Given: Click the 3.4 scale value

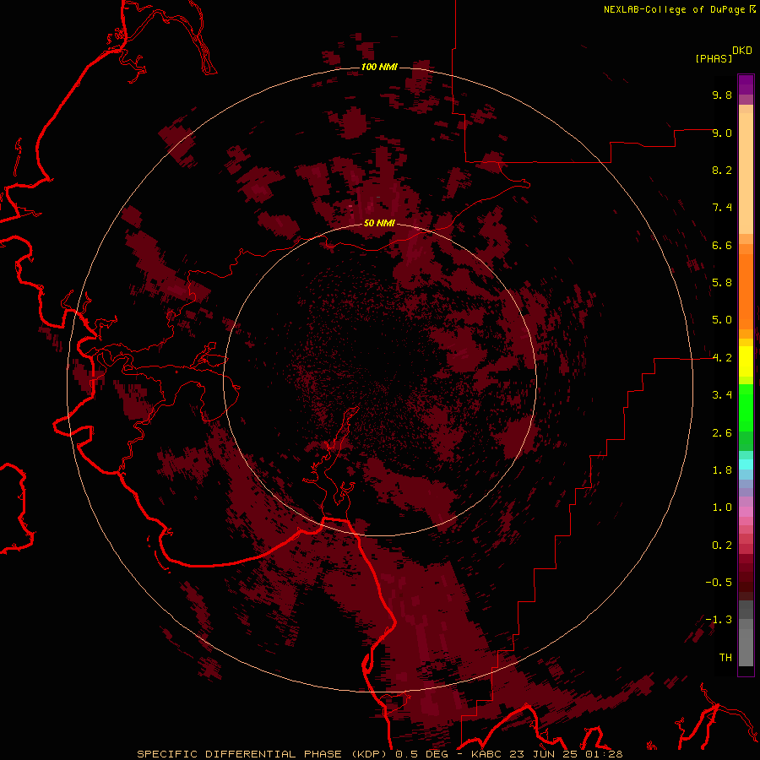Looking at the screenshot, I should (722, 395).
